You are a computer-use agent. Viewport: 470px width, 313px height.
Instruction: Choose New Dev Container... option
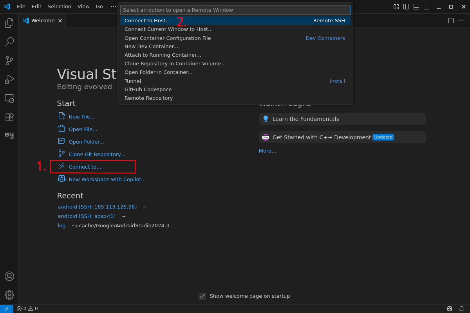[x=235, y=47]
